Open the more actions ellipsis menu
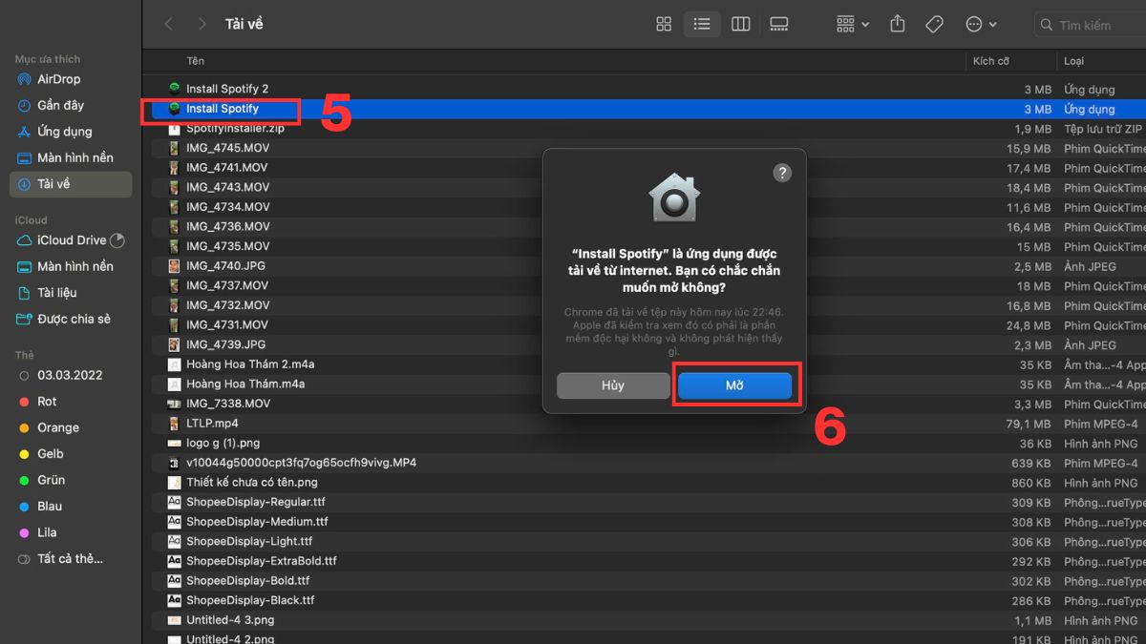The width and height of the screenshot is (1146, 644). coord(981,25)
